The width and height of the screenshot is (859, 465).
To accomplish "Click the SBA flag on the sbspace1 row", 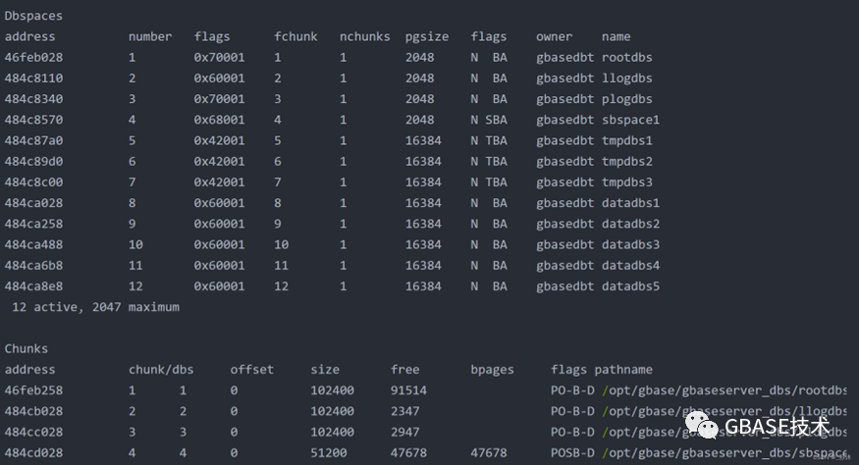I will coord(497,120).
